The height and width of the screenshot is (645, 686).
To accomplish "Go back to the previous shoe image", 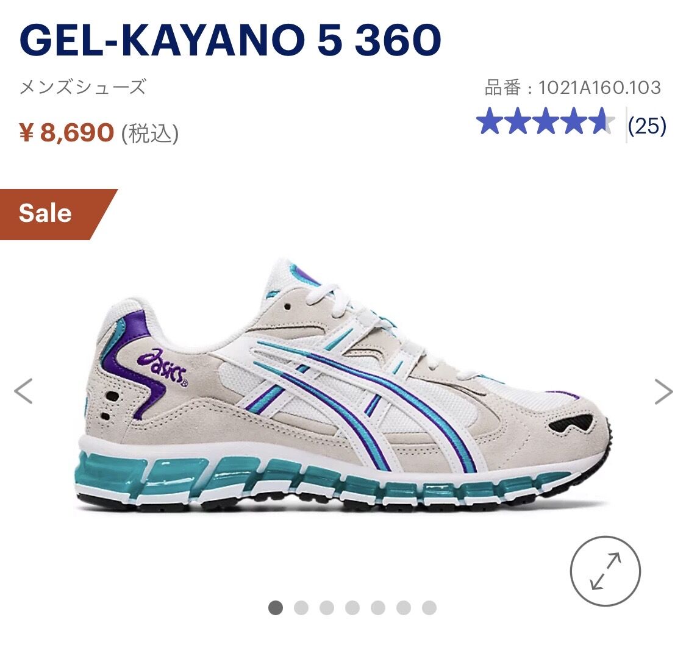I will click(23, 391).
